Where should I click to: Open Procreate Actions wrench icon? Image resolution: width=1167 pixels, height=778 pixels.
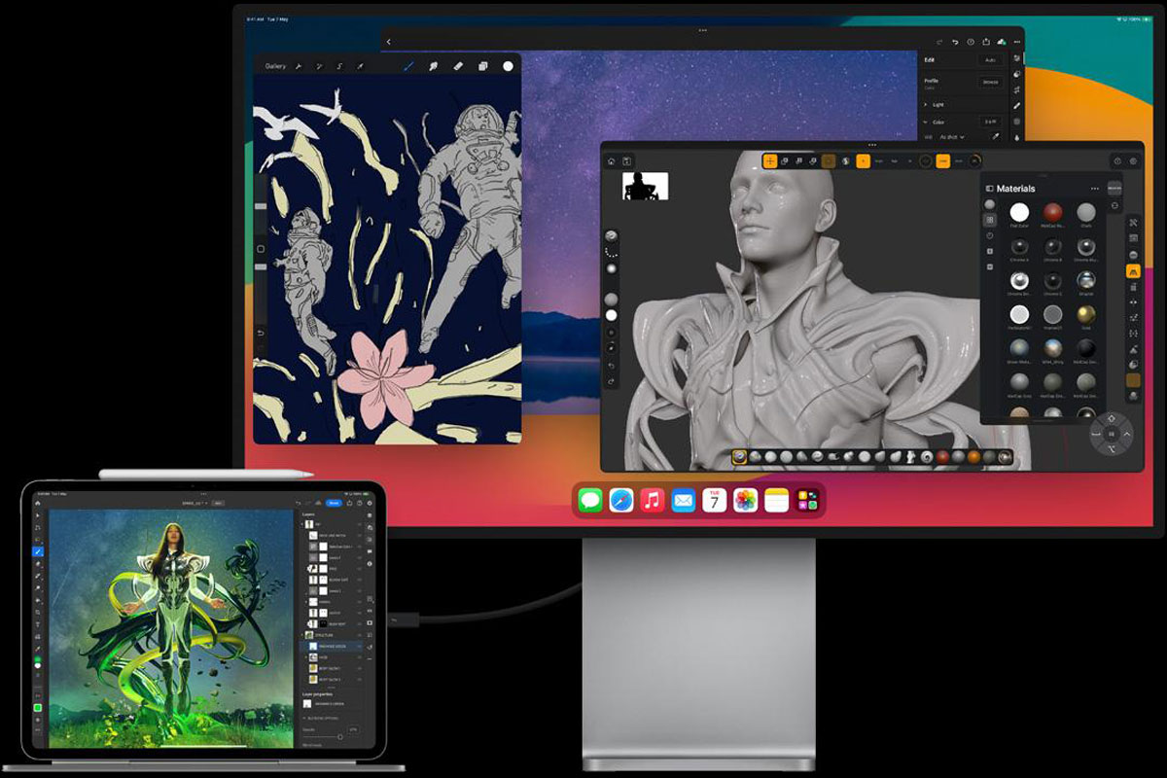click(299, 66)
